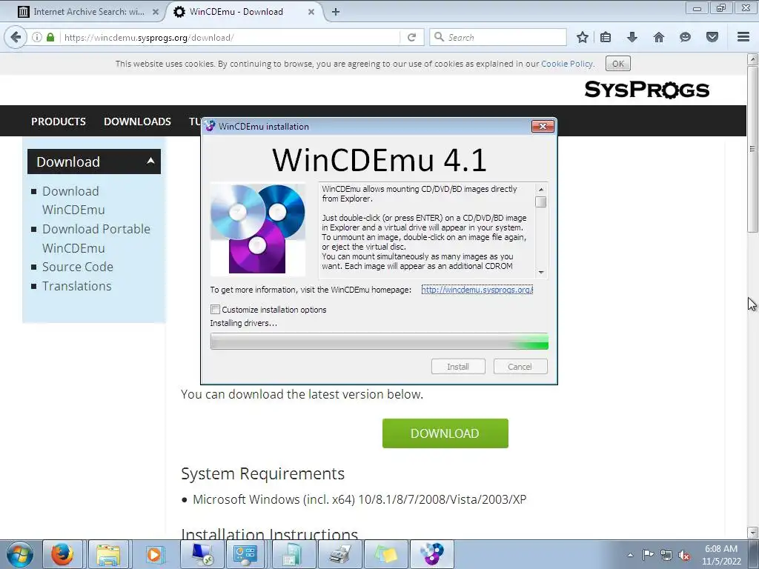
Task: Click the sticky notes taskbar icon
Action: point(385,554)
